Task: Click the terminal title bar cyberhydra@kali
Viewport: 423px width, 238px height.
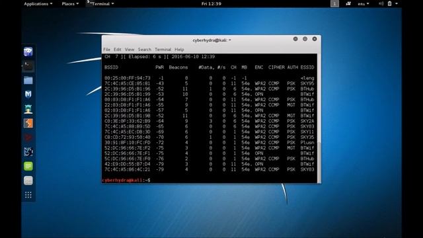Action: (211, 40)
